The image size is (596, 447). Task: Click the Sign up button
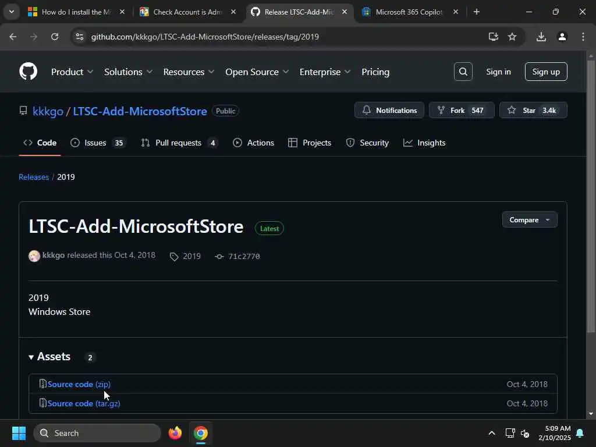coord(546,72)
